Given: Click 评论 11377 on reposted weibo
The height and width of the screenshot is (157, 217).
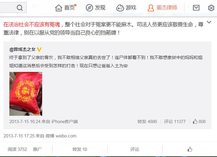Looking at the screenshot, I should click(175, 121).
